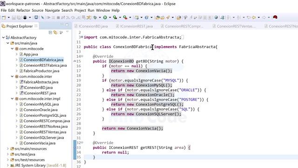Click the Open Type toolbar icon
The height and width of the screenshot is (168, 298).
(x=157, y=18)
